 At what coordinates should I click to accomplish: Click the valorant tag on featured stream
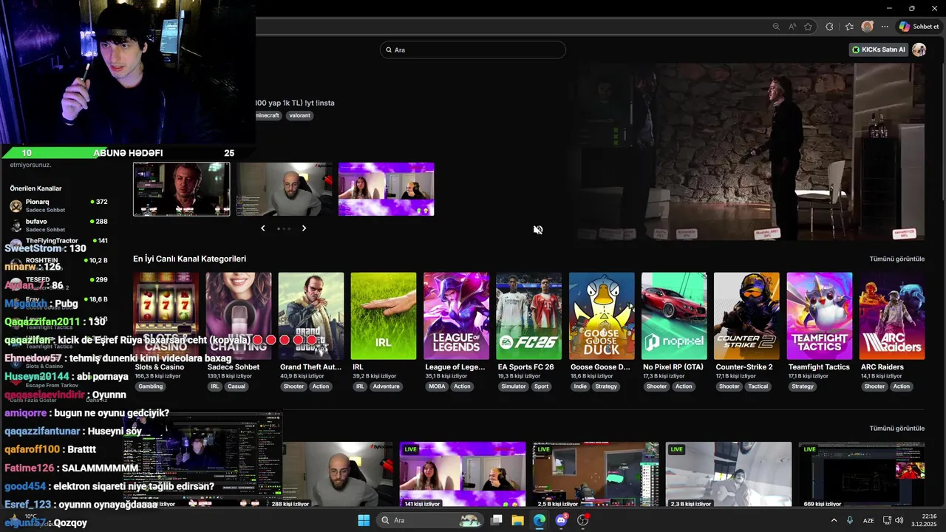pos(299,115)
